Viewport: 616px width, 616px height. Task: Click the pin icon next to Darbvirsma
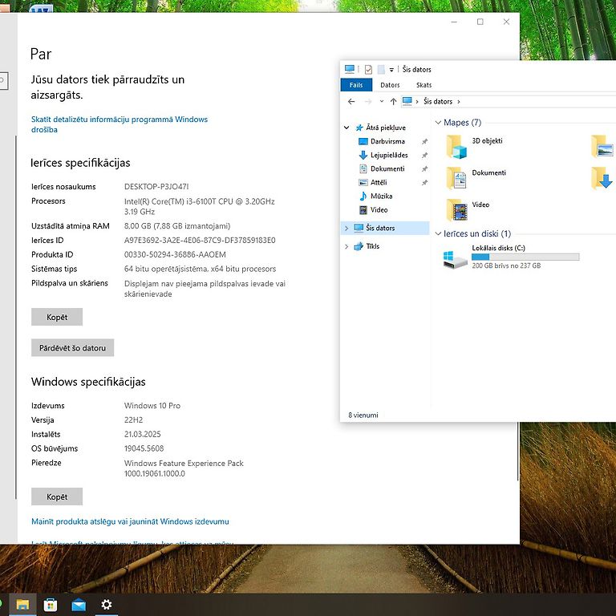(424, 141)
